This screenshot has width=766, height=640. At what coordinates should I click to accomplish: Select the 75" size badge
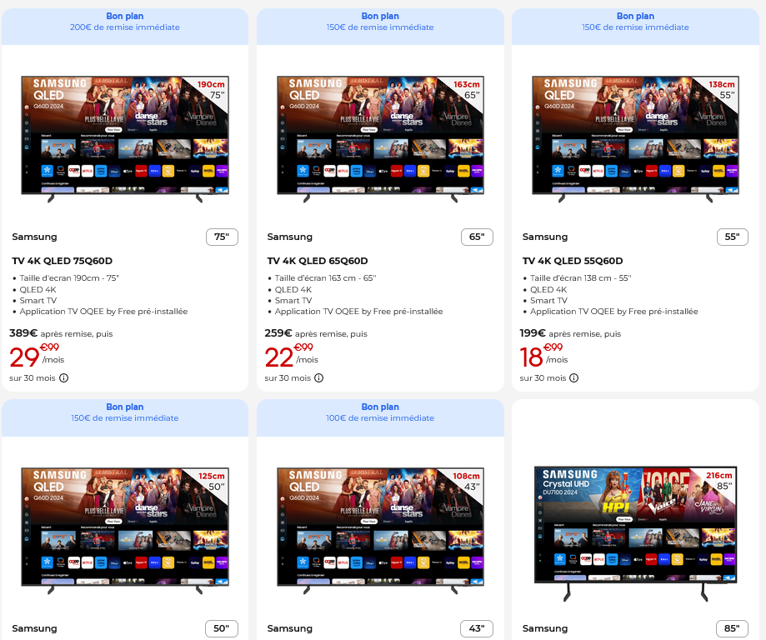(222, 237)
